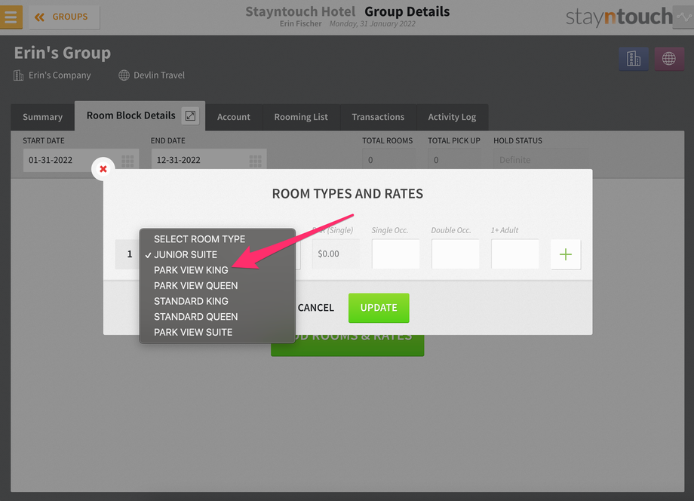Open the Hold Status dropdown

point(541,160)
